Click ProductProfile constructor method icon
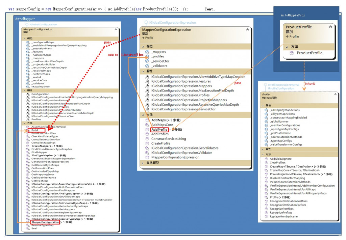Viewport: 346px width, 240px height. coord(292,53)
